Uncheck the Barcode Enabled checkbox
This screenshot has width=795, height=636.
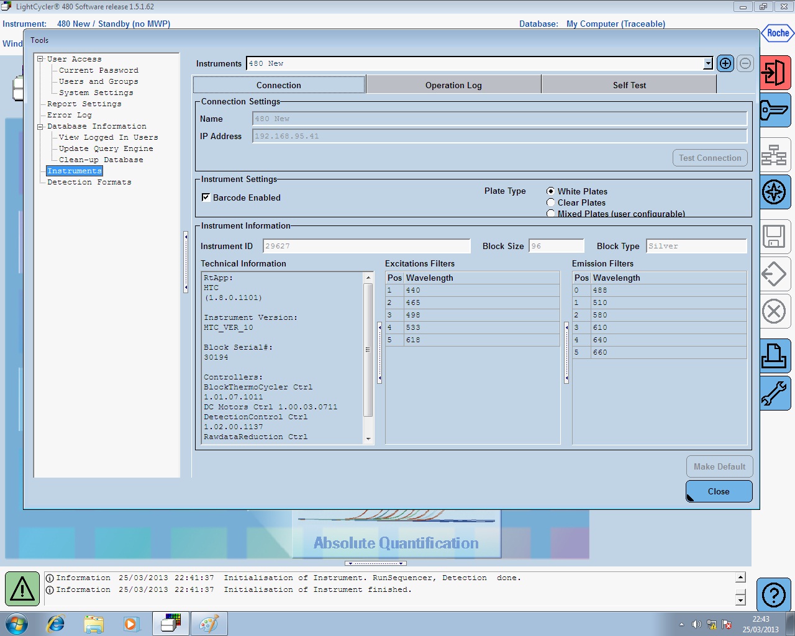[x=206, y=198]
